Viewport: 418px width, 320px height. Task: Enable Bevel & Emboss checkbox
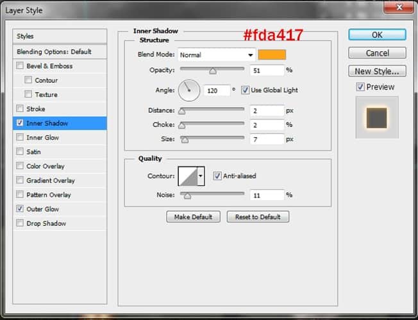pyautogui.click(x=20, y=65)
